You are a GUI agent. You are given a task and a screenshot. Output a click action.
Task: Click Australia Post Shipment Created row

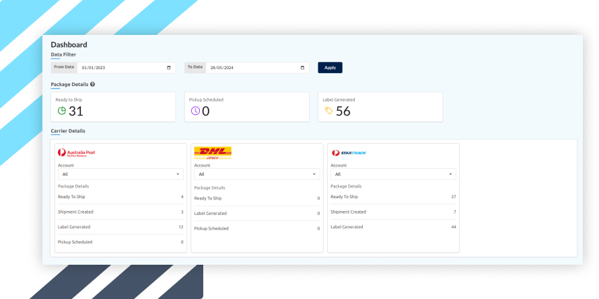click(x=120, y=212)
